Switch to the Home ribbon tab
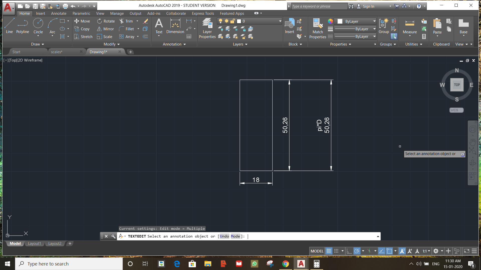The height and width of the screenshot is (270, 481). 25,13
